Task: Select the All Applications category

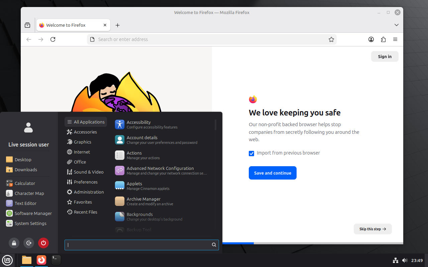Action: (x=86, y=122)
